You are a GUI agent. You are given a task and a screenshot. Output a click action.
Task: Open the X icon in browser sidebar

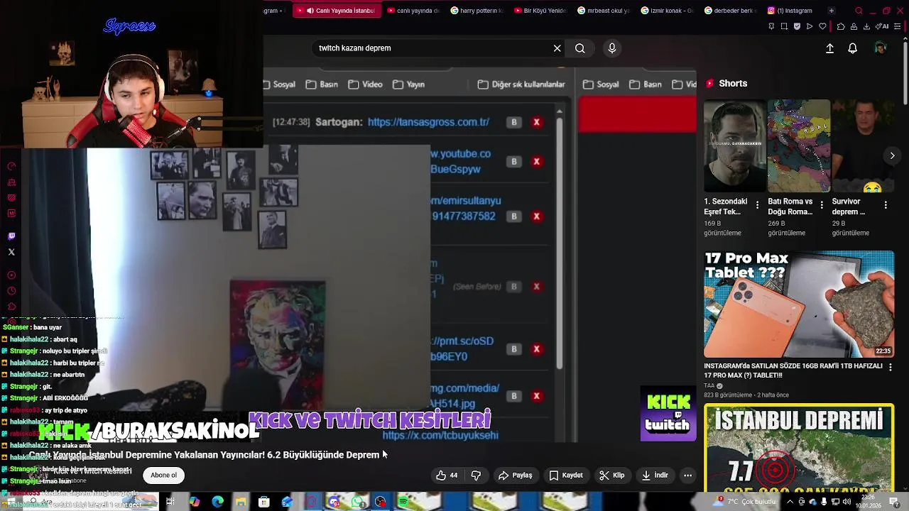(x=11, y=252)
